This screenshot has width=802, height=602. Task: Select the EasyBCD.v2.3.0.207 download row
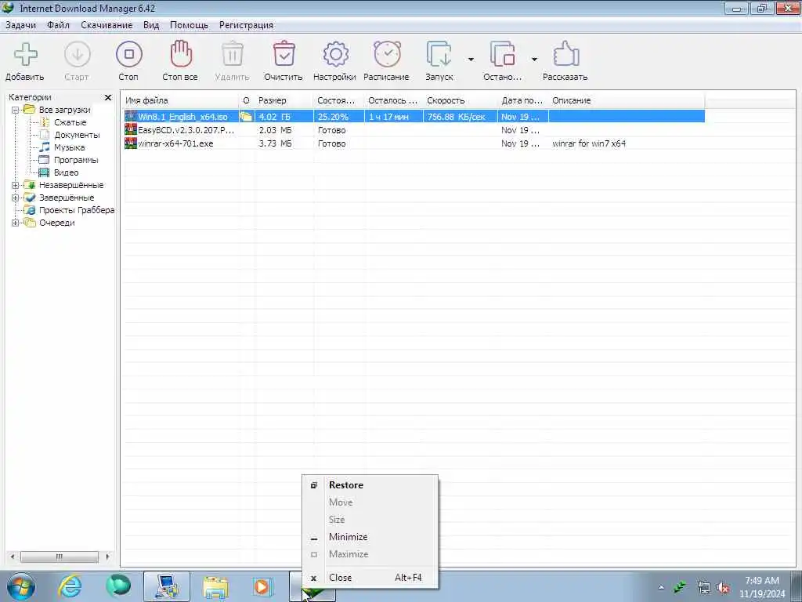point(414,130)
